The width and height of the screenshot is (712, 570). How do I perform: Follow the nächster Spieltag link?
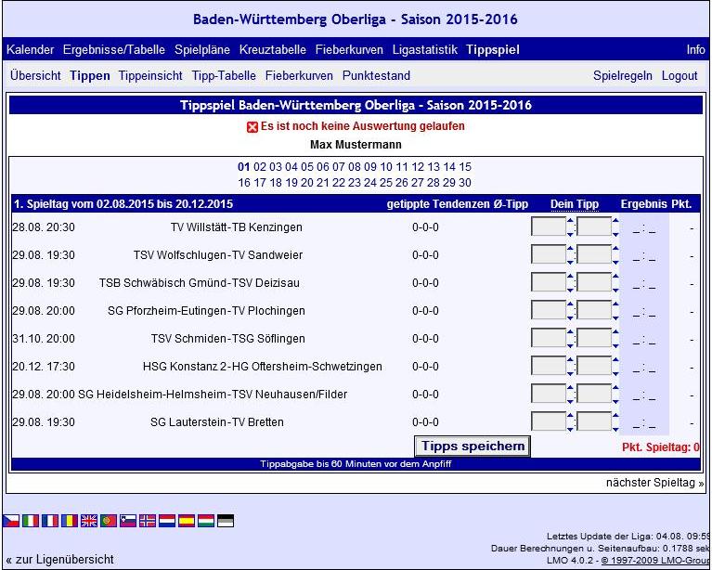pos(654,483)
